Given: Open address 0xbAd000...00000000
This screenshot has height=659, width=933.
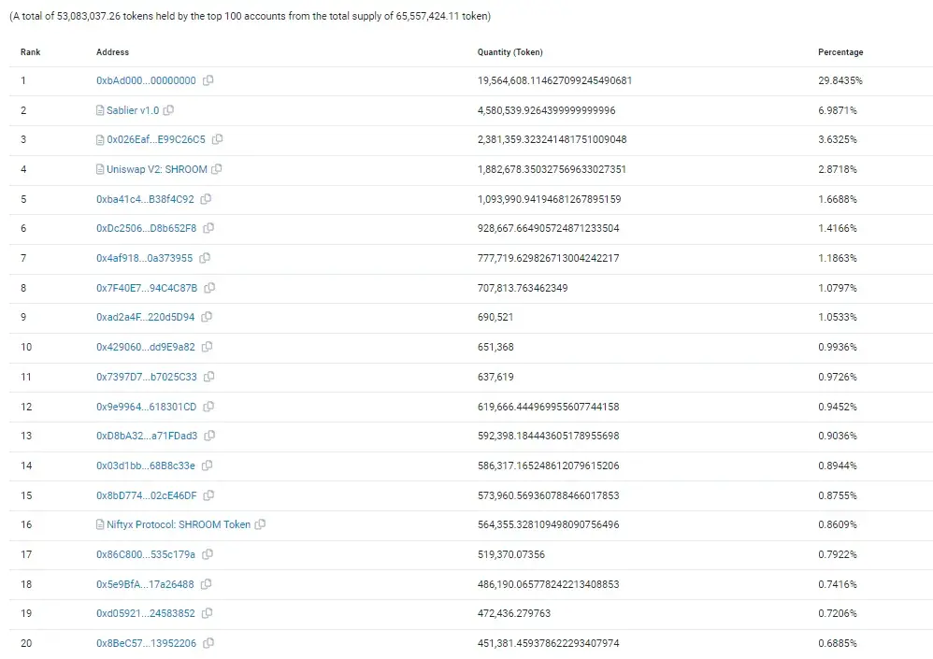Looking at the screenshot, I should [146, 80].
